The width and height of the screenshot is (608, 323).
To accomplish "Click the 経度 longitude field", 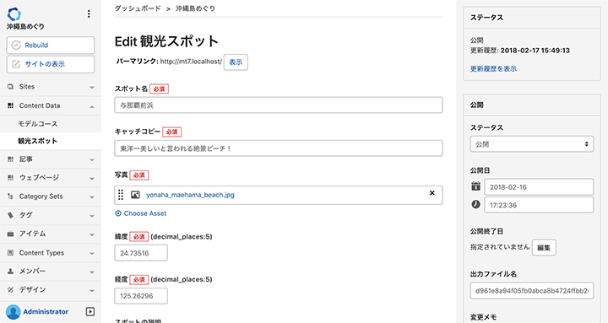I will [141, 296].
